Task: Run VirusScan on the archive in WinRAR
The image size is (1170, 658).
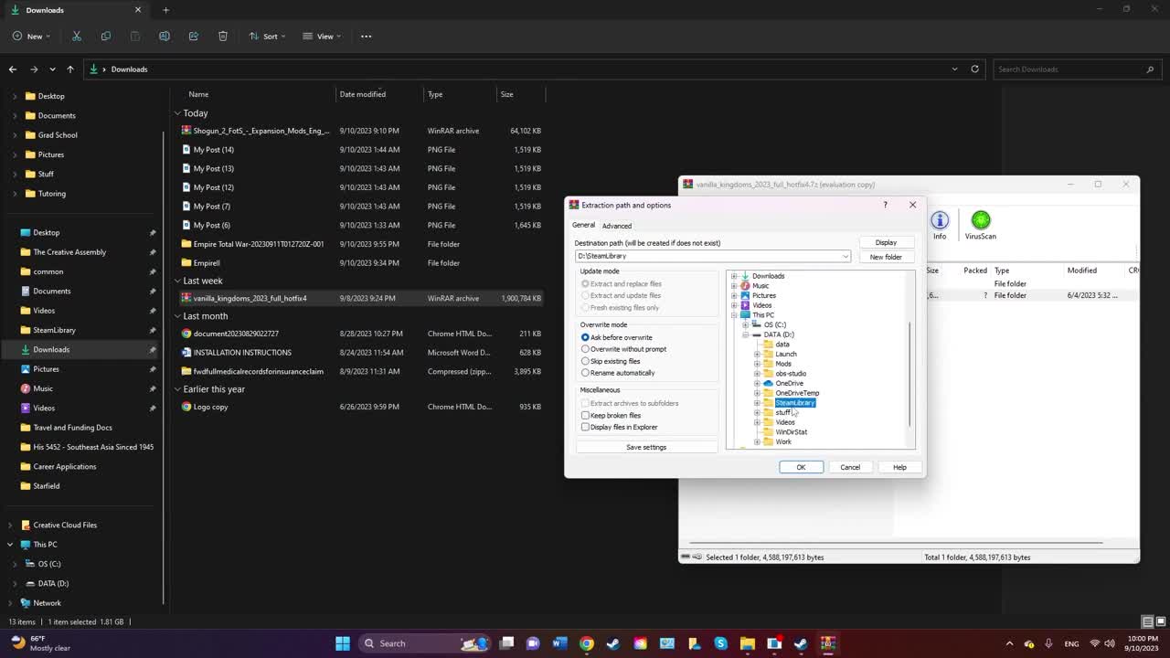Action: click(979, 224)
